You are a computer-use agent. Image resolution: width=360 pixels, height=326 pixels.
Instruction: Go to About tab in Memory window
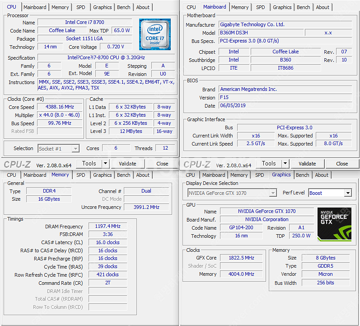(x=143, y=175)
